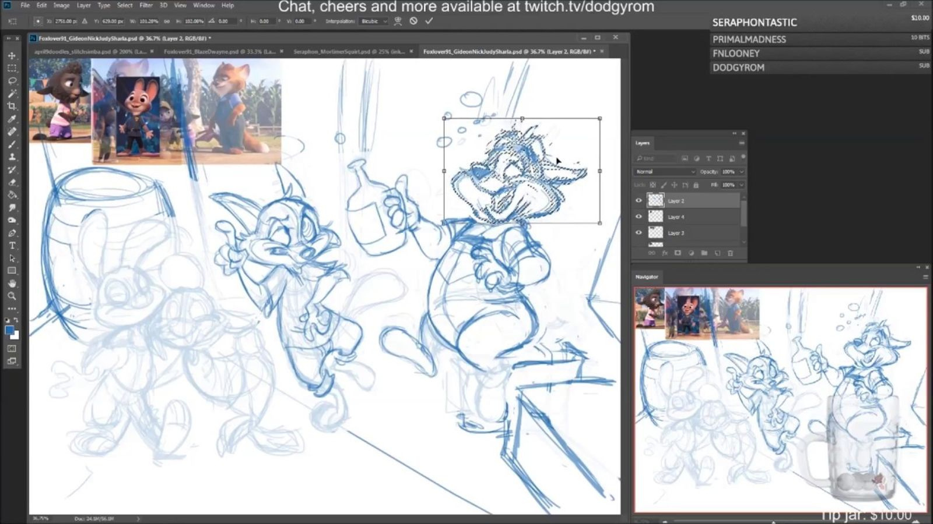Switch to Seraphon_MortimerSquirt.psd tab
The image size is (933, 524).
(x=349, y=51)
